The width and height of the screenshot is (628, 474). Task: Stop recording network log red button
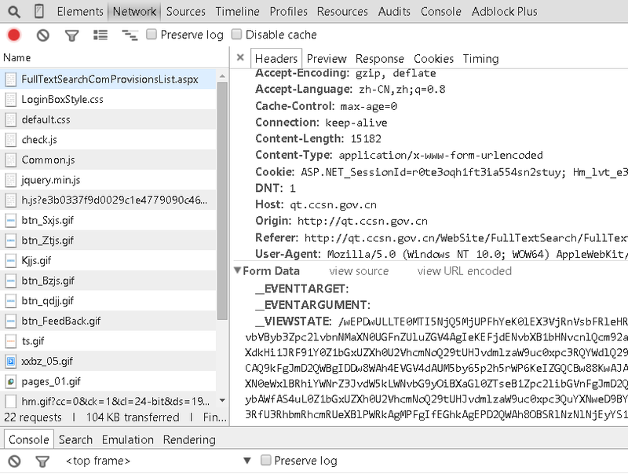pos(14,35)
